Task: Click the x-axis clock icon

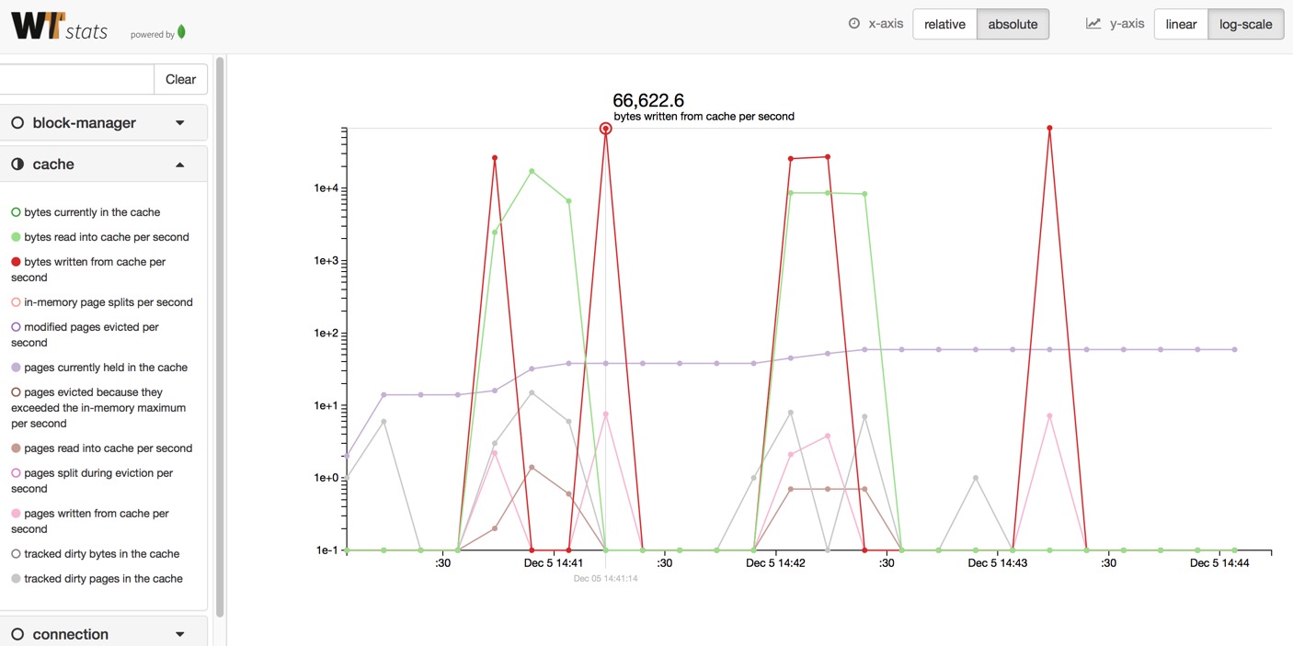Action: pos(854,24)
